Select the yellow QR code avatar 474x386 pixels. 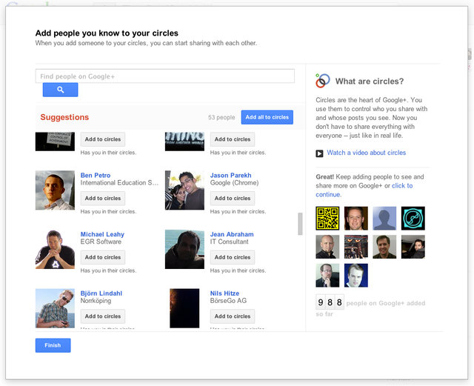point(327,218)
